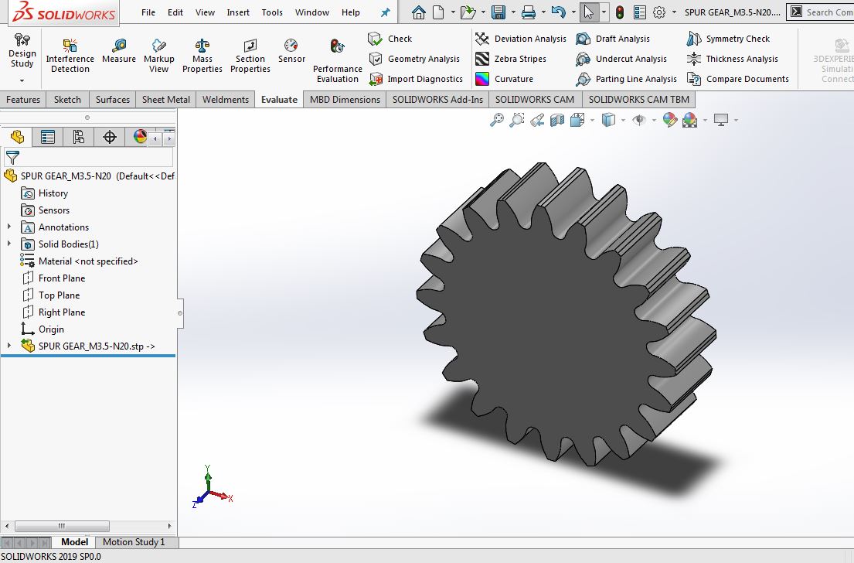Open Thickness Analysis
The height and width of the screenshot is (563, 854).
point(733,59)
